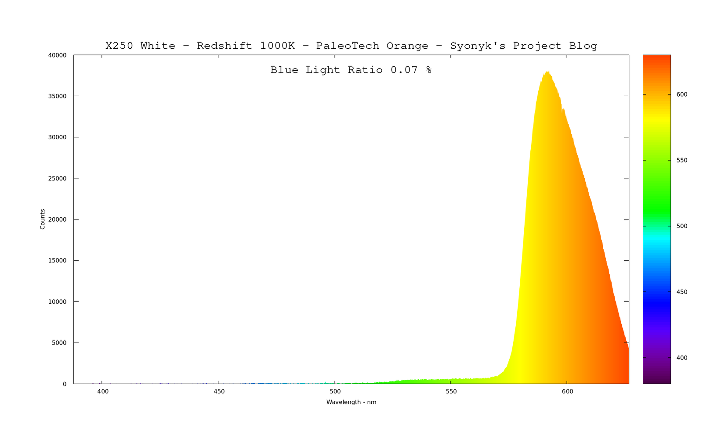Click the 550 tick label on the wavelength axis
This screenshot has height=439, width=703.
pyautogui.click(x=451, y=392)
